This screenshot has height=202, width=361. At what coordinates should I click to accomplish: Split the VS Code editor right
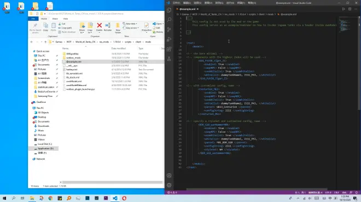tap(350, 9)
